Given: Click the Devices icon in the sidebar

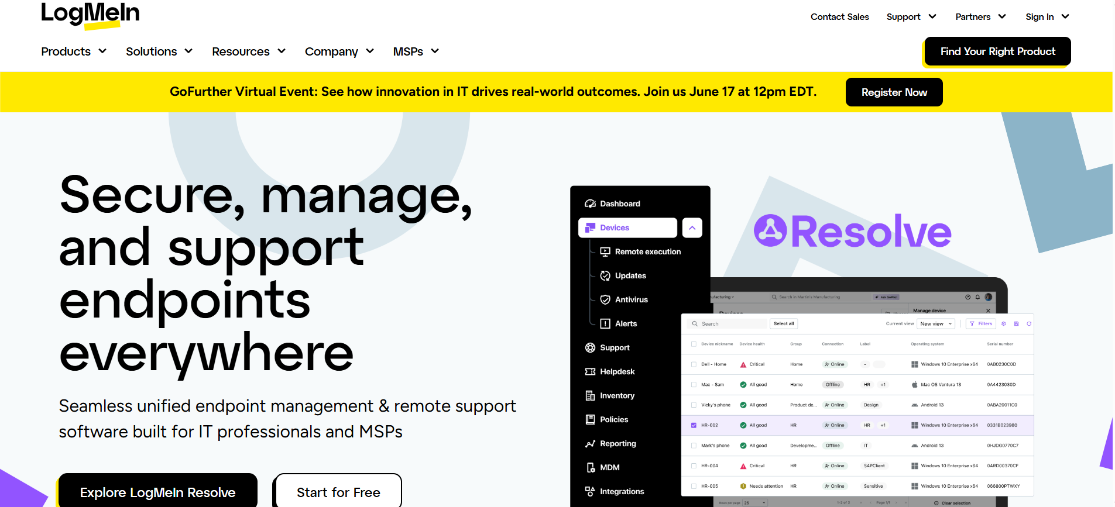Looking at the screenshot, I should (x=590, y=227).
